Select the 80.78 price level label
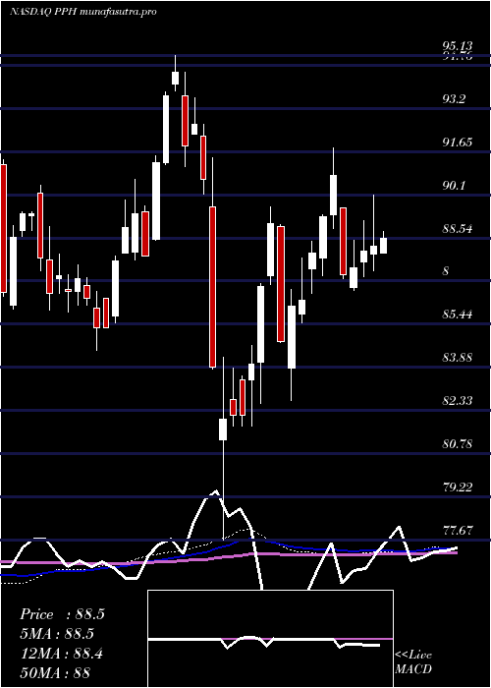Image resolution: width=491 pixels, height=688 pixels. click(x=458, y=443)
